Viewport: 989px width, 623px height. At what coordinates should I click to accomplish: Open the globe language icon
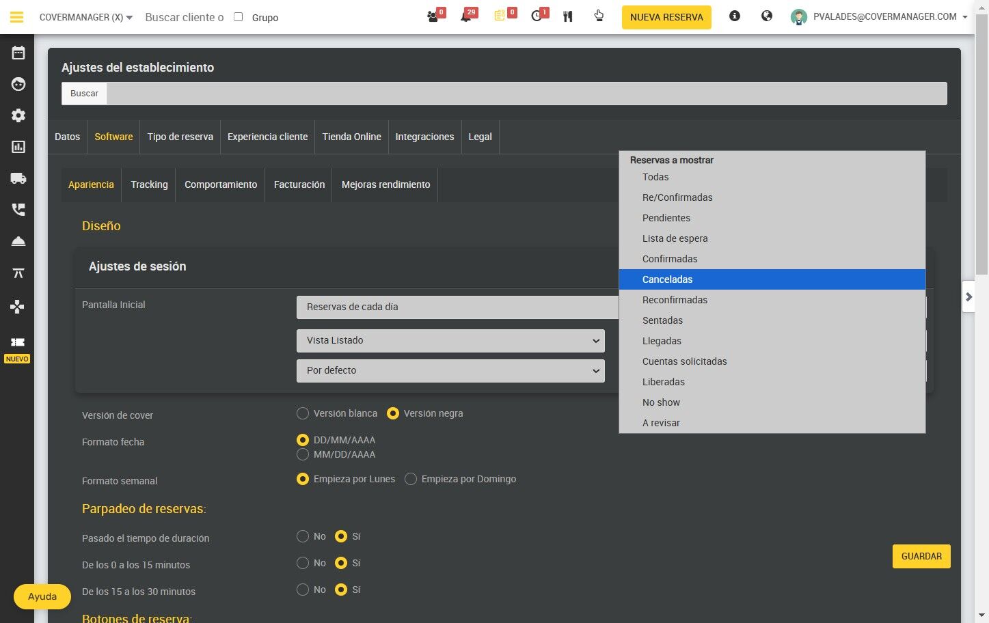(767, 16)
